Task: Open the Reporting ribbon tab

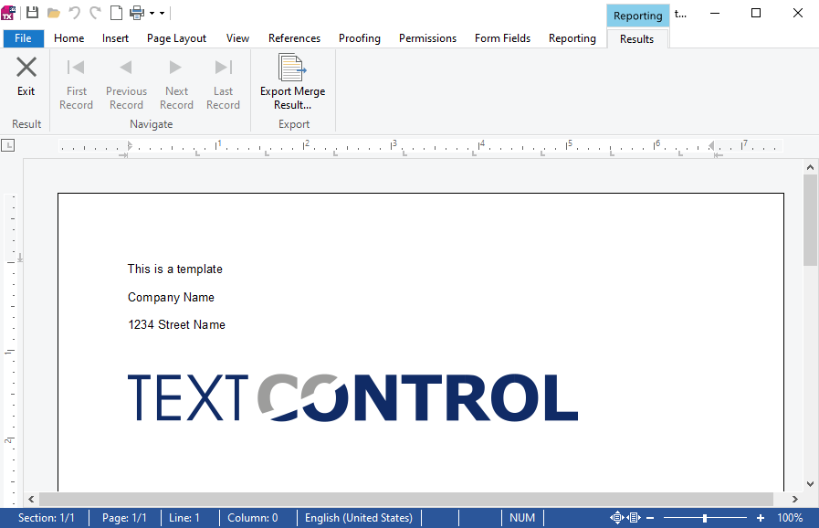Action: [x=572, y=38]
